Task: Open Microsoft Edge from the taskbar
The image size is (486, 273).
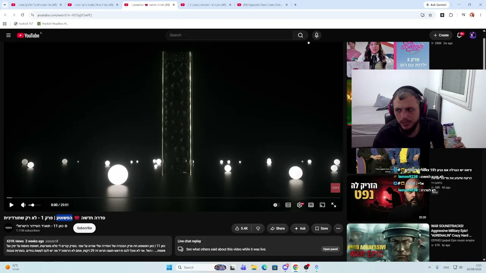Action: point(264,267)
